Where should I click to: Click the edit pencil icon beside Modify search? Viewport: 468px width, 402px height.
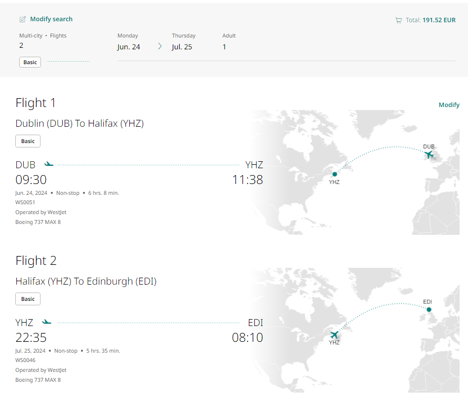(x=23, y=19)
